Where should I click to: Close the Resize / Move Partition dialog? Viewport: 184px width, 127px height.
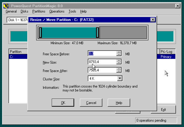coord(153,19)
